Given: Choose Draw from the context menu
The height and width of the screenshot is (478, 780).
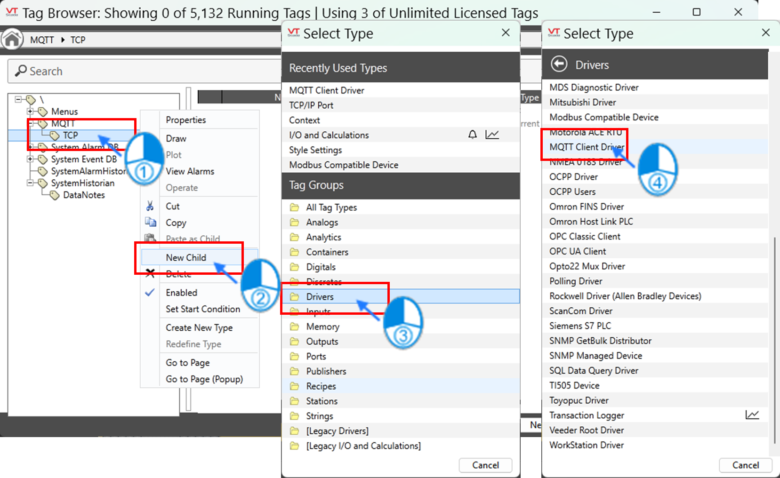Looking at the screenshot, I should coord(176,138).
